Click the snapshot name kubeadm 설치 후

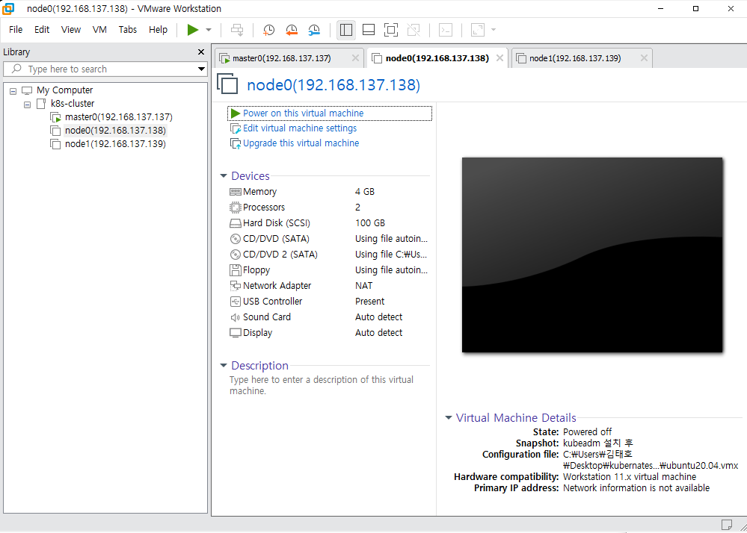pos(598,443)
